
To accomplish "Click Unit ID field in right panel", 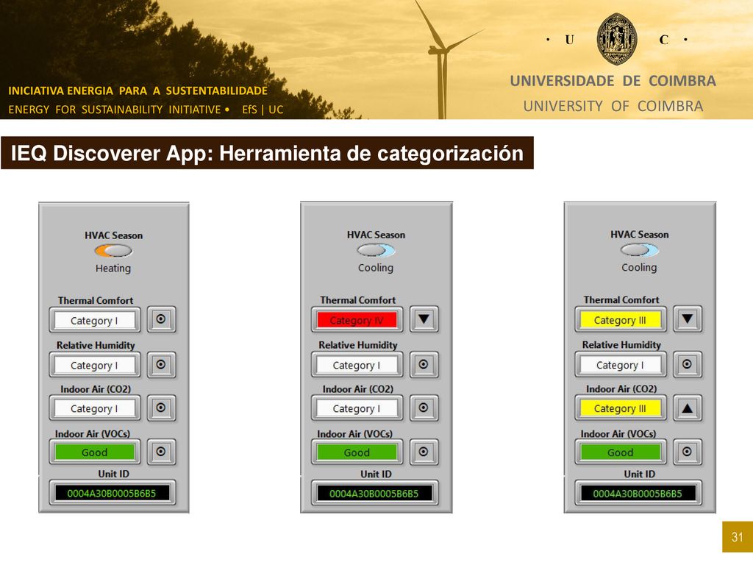I will coord(638,493).
